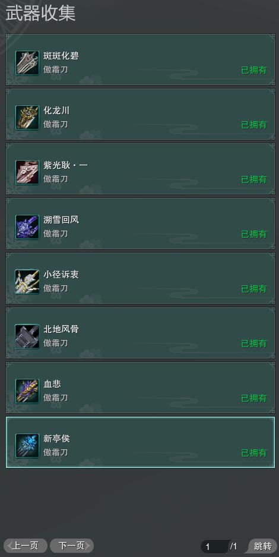
Task: Select the 化龙川 golden blade icon
Action: (x=27, y=118)
